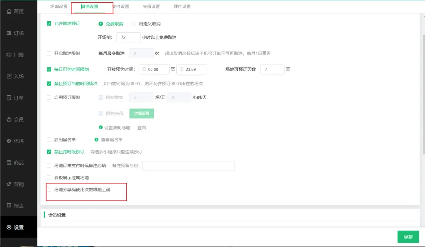425x247 pixels.
Task: Uncheck the 允许取消预订 checkbox
Action: [x=49, y=24]
